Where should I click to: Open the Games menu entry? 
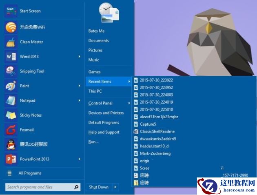(94, 72)
